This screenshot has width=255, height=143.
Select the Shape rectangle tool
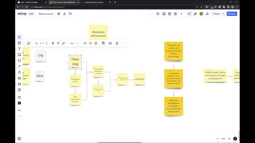click(x=20, y=60)
